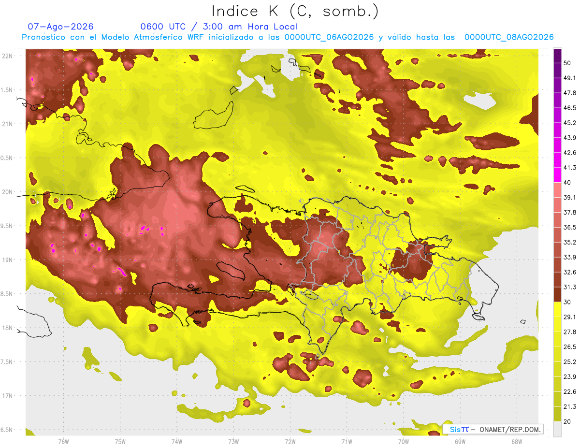Click the colorbar value "23.9"
Image resolution: width=580 pixels, height=448 pixels.
570,376
